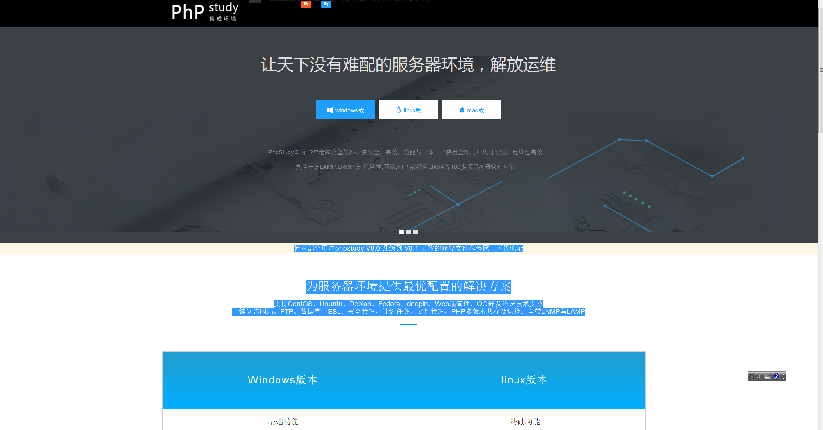
Task: Click 基础功能 under linux版本
Action: pyautogui.click(x=525, y=422)
